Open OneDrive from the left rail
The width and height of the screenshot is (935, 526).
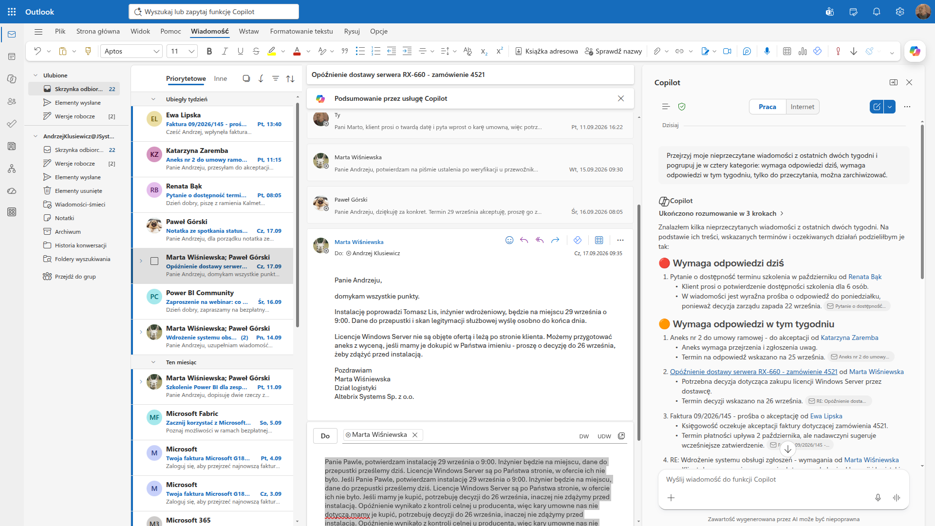[x=12, y=191]
